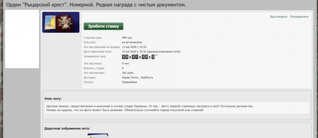The image size is (318, 138).
Task: Click the green Зробити ставку button
Action: pos(103,26)
